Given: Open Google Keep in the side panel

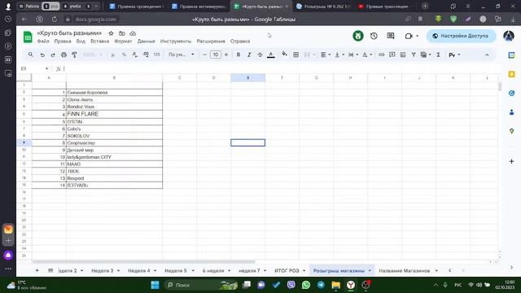Looking at the screenshot, I should pos(511,74).
